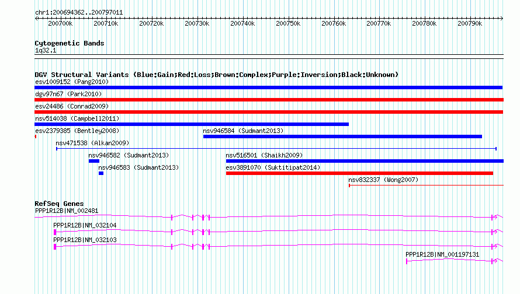Open the PPP1R12B|NM_032103 gene label
This screenshot has width=520, height=294.
[x=85, y=240]
